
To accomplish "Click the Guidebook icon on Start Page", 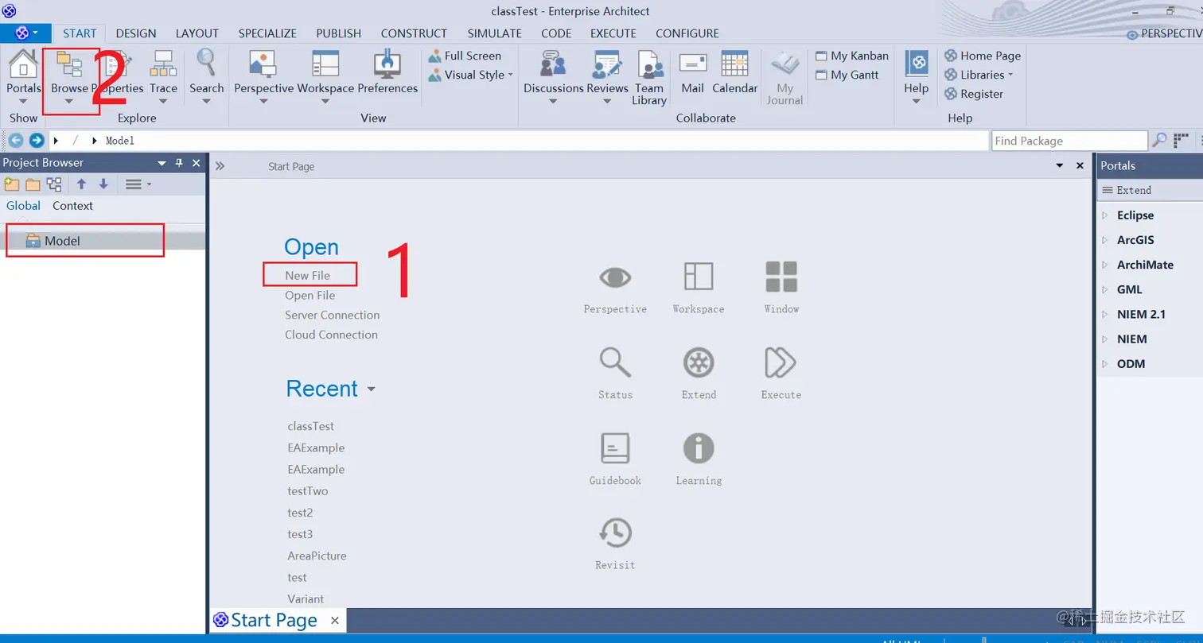I will (615, 448).
